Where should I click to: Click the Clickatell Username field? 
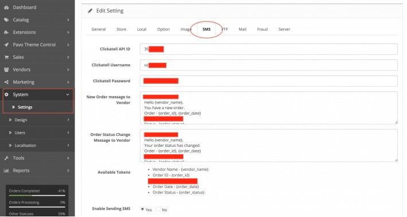pos(269,65)
